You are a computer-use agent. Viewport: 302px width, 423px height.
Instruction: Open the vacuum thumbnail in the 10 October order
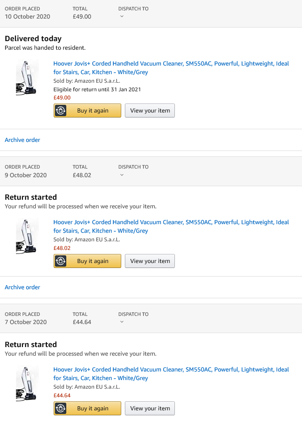coord(27,78)
